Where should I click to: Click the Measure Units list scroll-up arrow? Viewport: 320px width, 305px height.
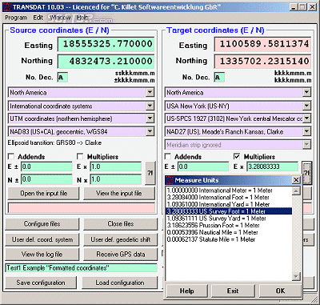click(296, 191)
